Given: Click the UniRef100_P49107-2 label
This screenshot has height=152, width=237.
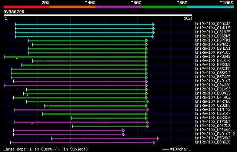Looking at the screenshot, I should click(x=215, y=134).
